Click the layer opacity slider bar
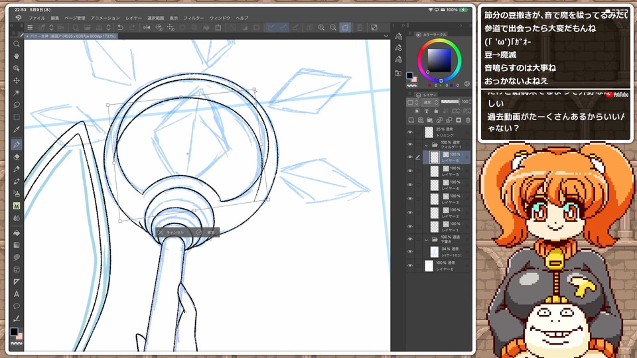The height and width of the screenshot is (358, 637). [450, 101]
